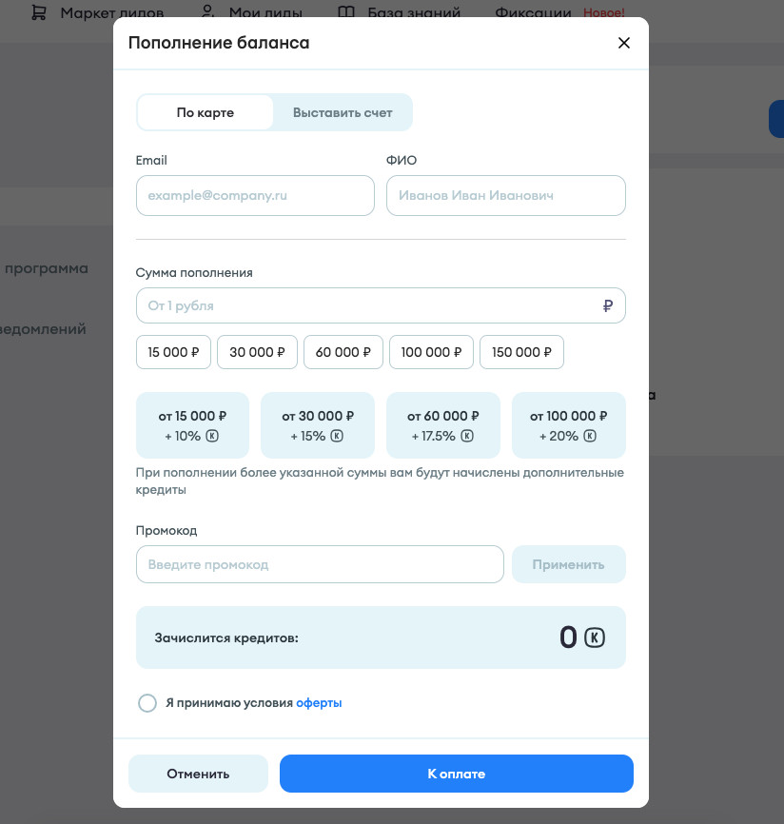784x824 pixels.
Task: Select the 100 000 ₽ preset amount
Action: 431,352
